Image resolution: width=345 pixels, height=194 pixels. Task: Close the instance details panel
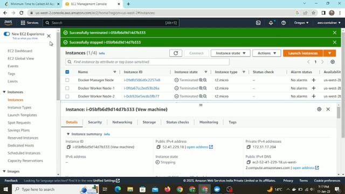[x=328, y=109]
